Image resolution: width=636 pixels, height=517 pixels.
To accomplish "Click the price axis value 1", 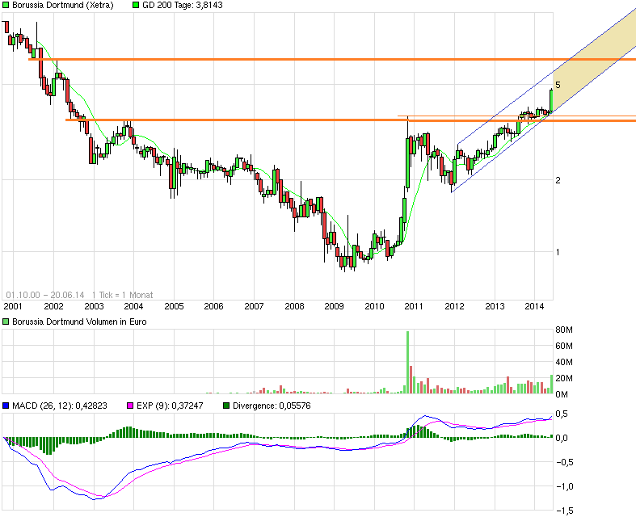I will tap(558, 252).
